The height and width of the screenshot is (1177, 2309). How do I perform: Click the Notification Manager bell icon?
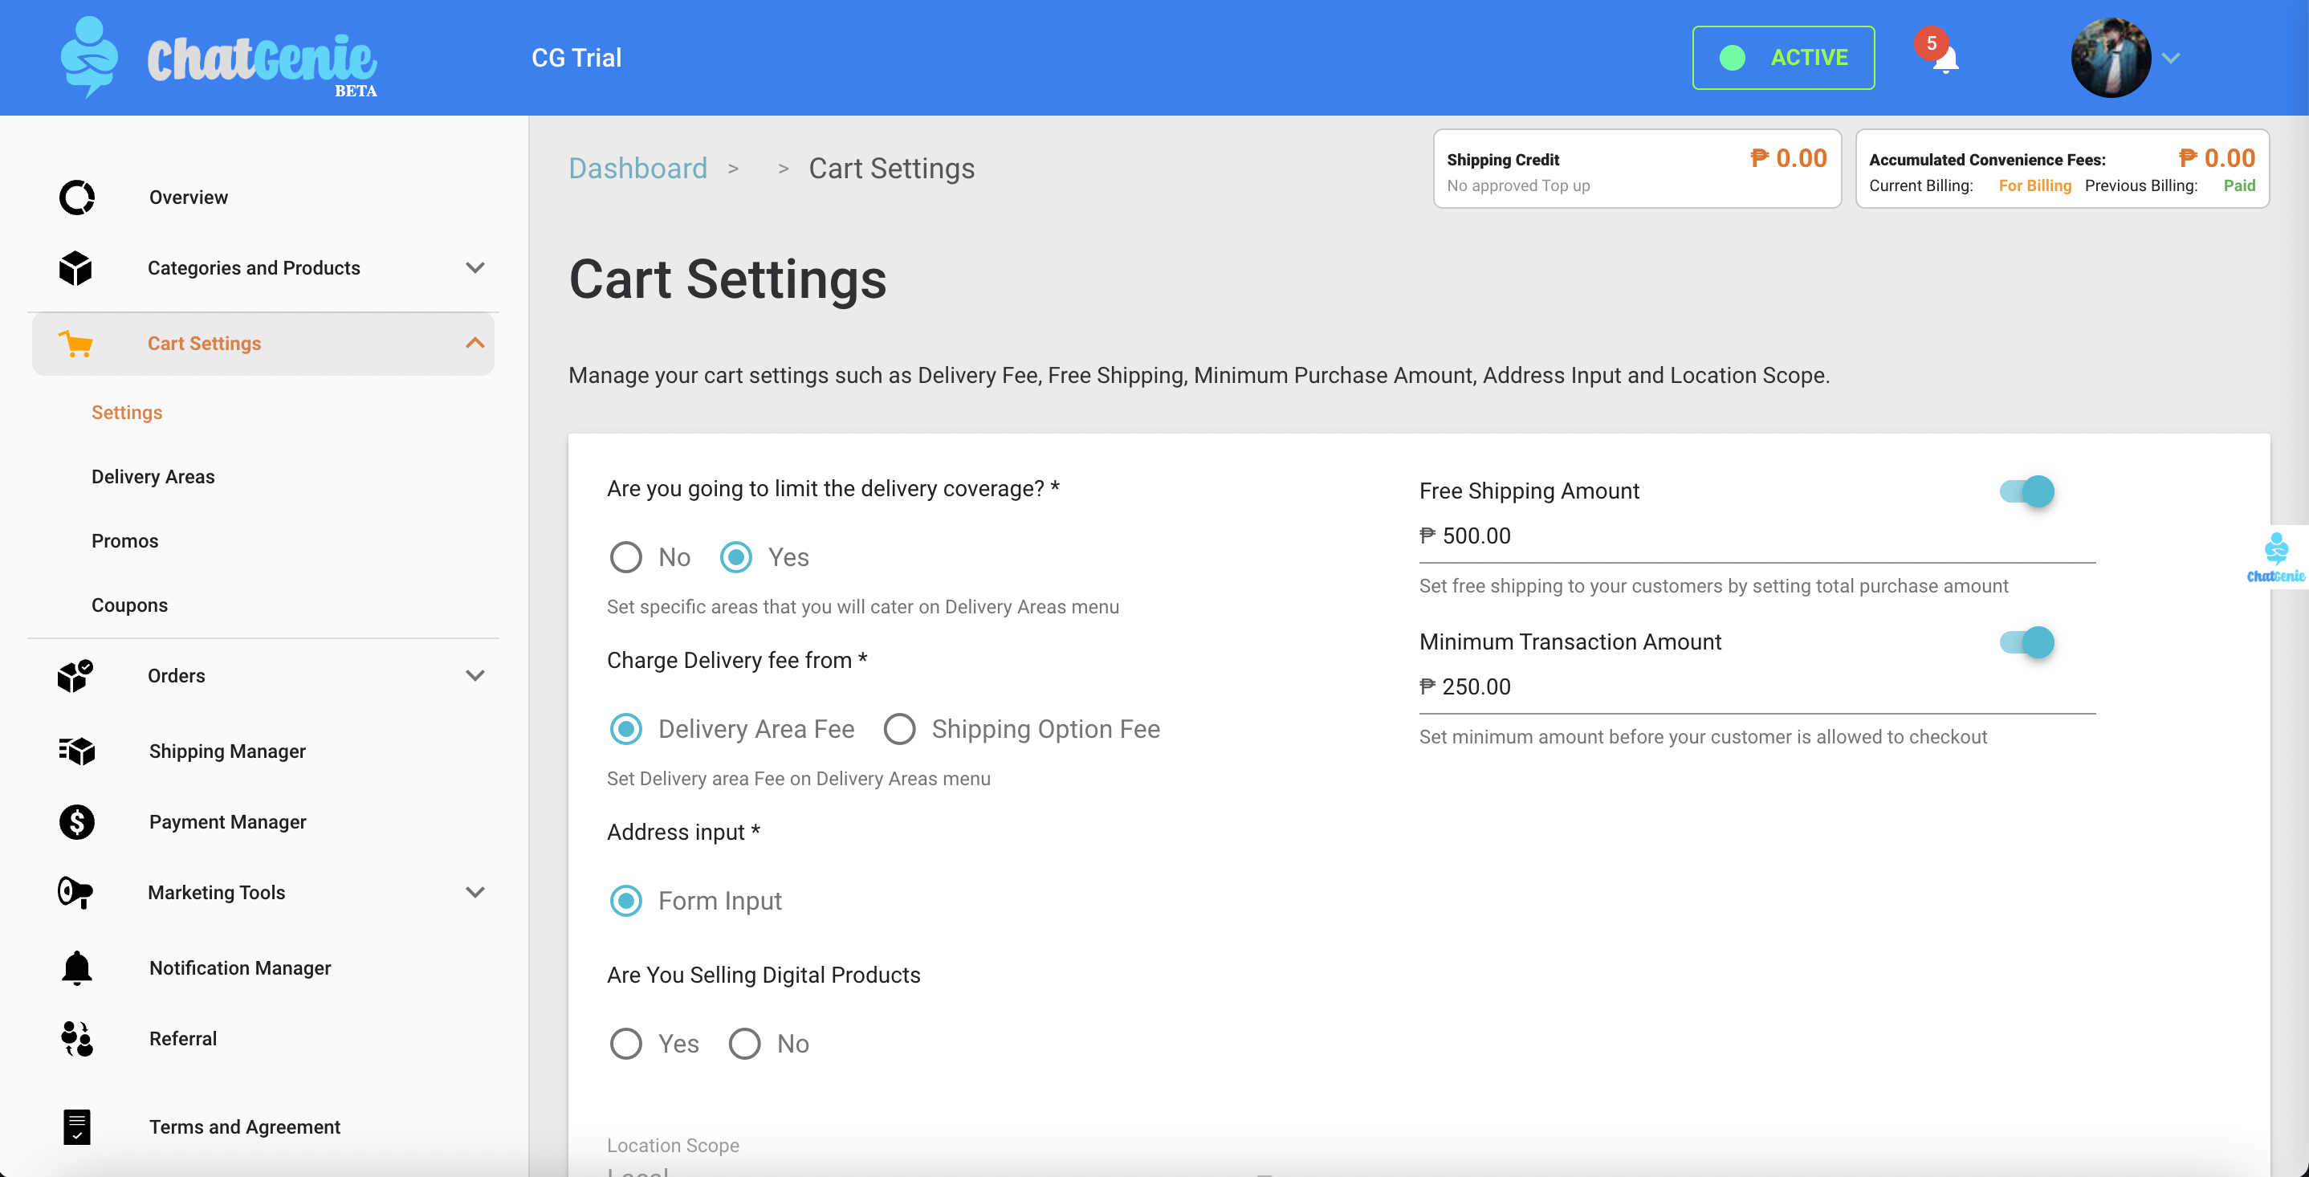point(76,968)
